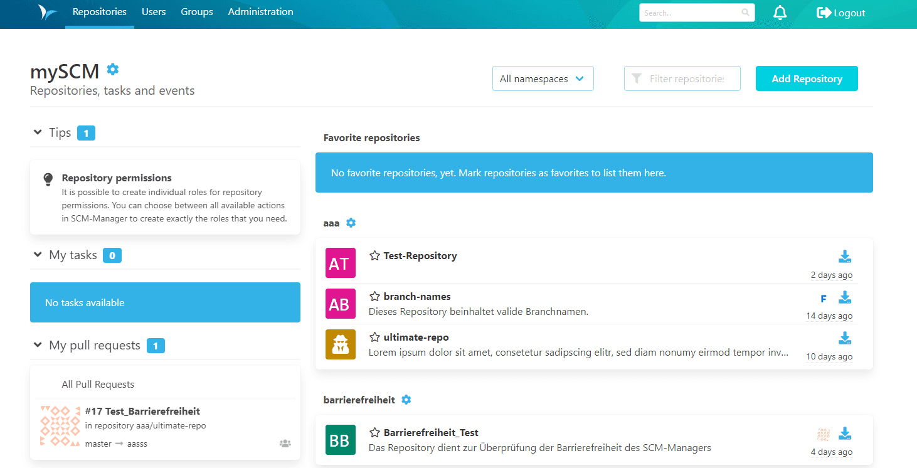
Task: Collapse the Tips section
Action: click(37, 132)
